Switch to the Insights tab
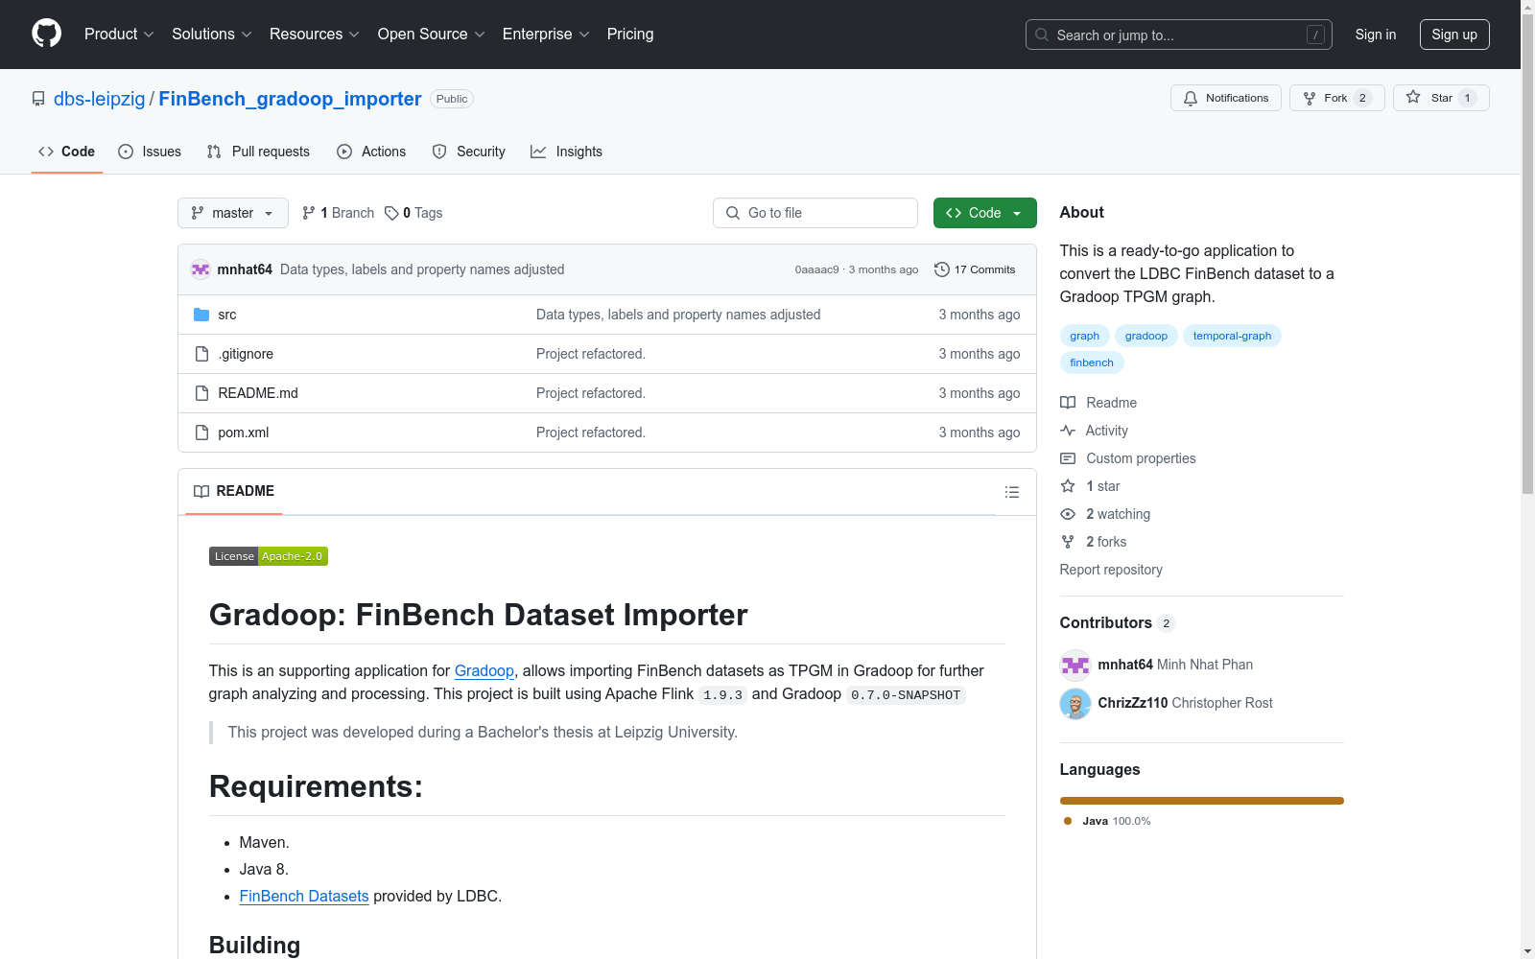The height and width of the screenshot is (959, 1535). [567, 152]
